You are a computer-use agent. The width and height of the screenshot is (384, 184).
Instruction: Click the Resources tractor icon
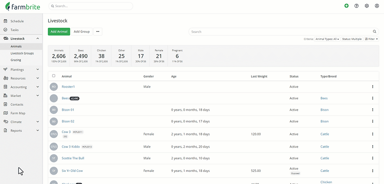click(x=5, y=78)
